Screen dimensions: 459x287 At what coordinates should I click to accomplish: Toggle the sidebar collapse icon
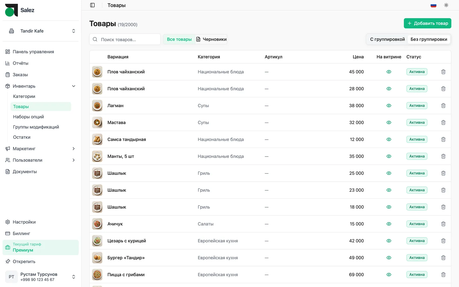click(x=93, y=5)
